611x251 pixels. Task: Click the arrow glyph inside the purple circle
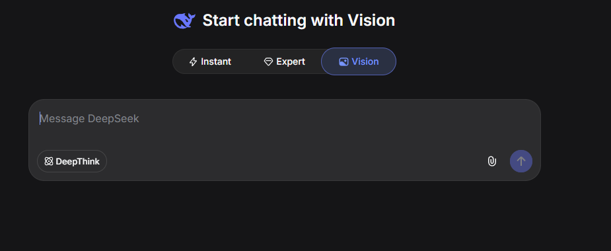[x=521, y=161]
